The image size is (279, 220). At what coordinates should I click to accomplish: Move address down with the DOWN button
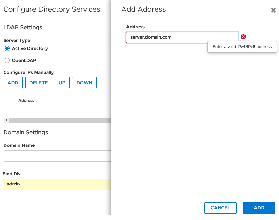point(84,83)
